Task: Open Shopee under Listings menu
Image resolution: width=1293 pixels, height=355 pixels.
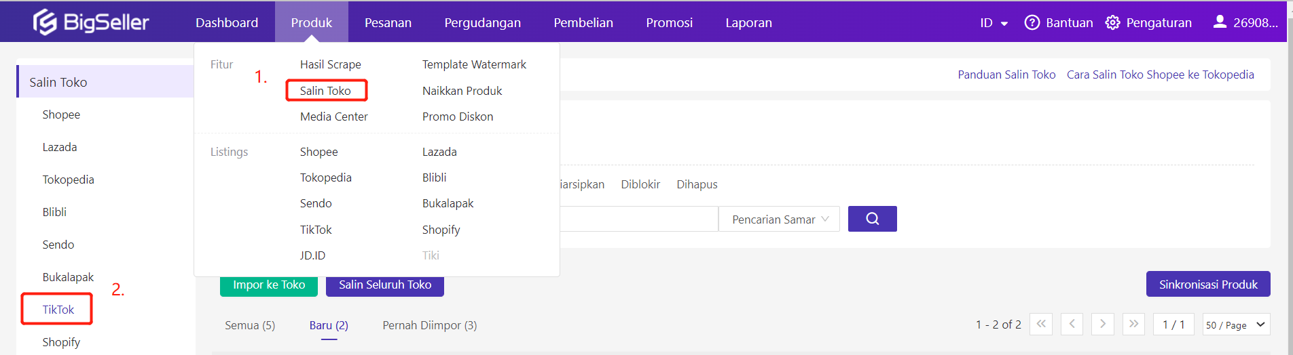Action: point(318,152)
